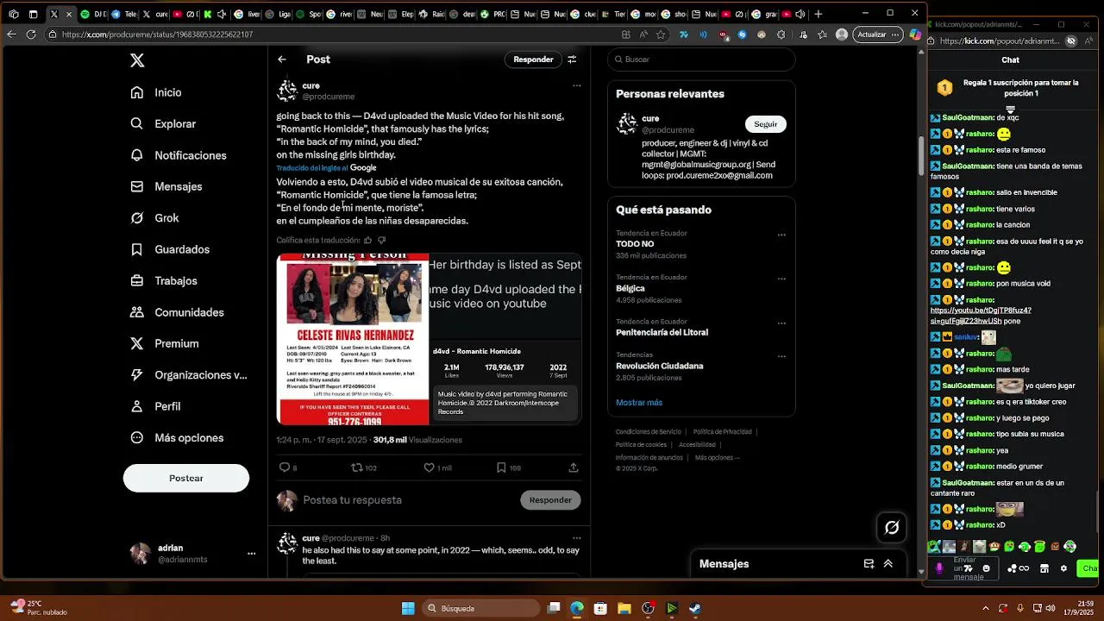The height and width of the screenshot is (621, 1104).
Task: Click the floating Grok button
Action: [892, 527]
